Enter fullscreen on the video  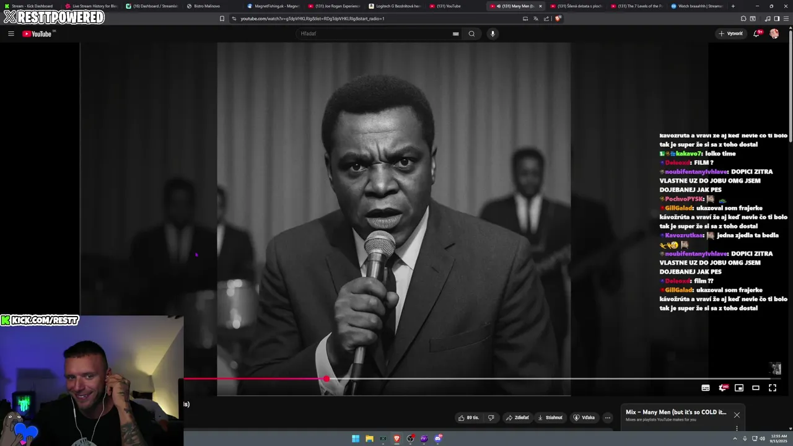pos(773,388)
